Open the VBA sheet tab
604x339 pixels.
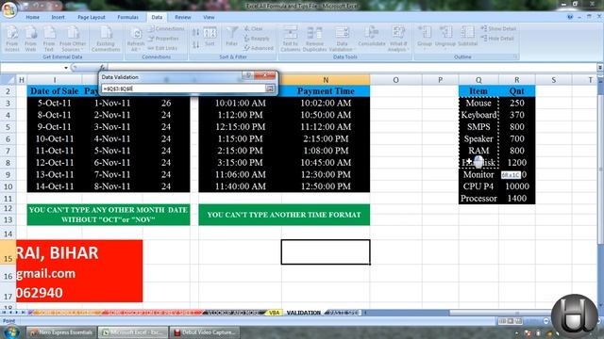click(x=274, y=313)
